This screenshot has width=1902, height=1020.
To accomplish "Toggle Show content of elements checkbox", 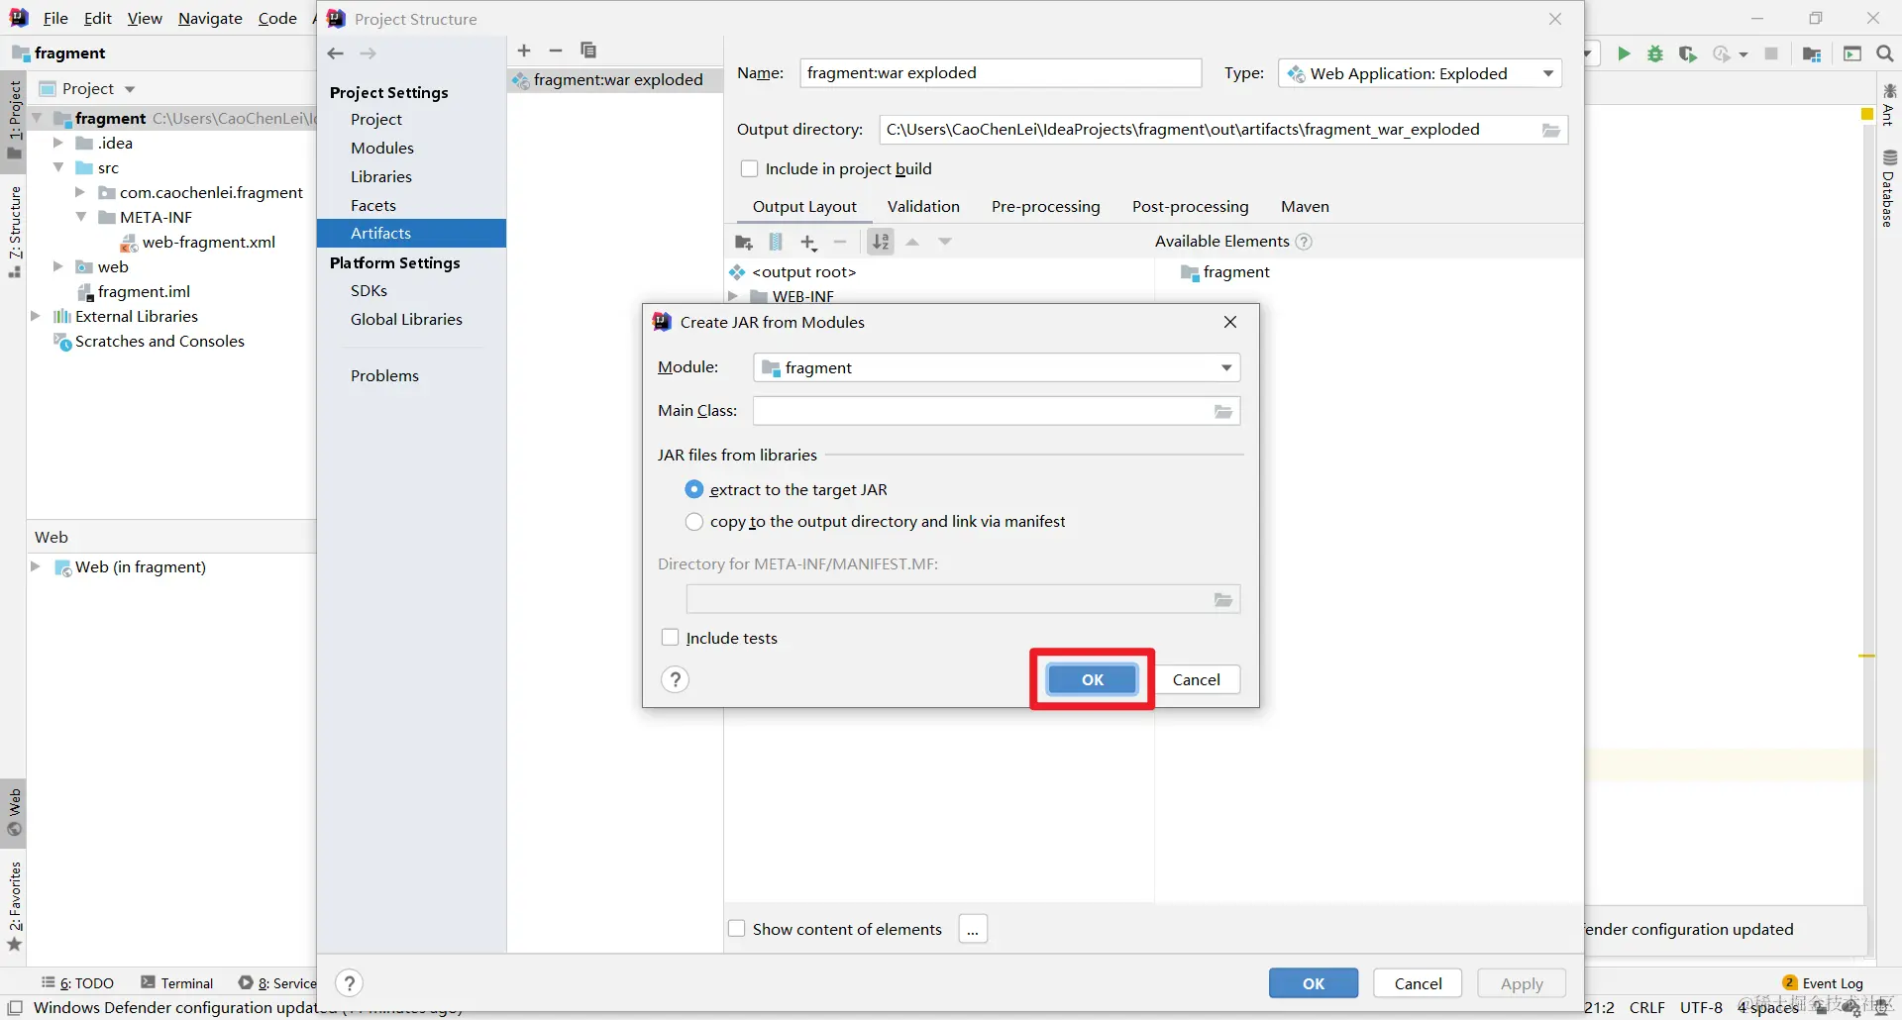I will coord(737,929).
